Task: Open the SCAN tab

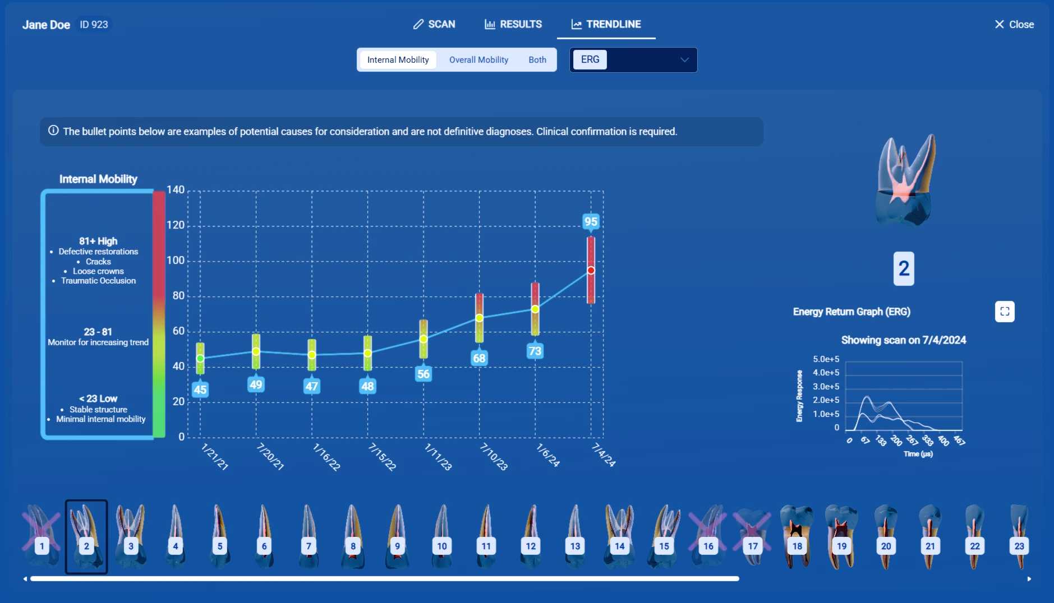Action: click(434, 24)
